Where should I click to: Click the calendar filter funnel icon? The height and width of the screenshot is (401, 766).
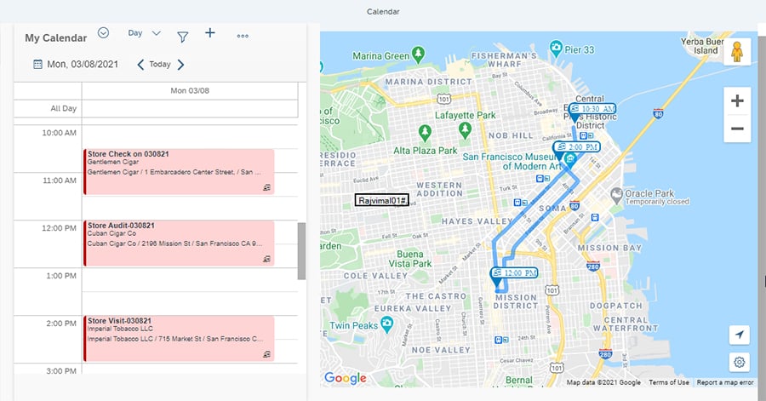click(x=182, y=37)
